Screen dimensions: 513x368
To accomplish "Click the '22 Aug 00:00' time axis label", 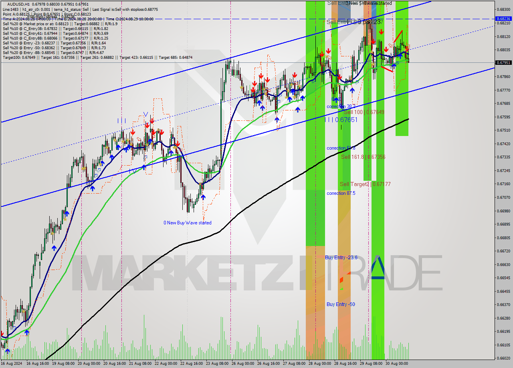I will (166, 364).
